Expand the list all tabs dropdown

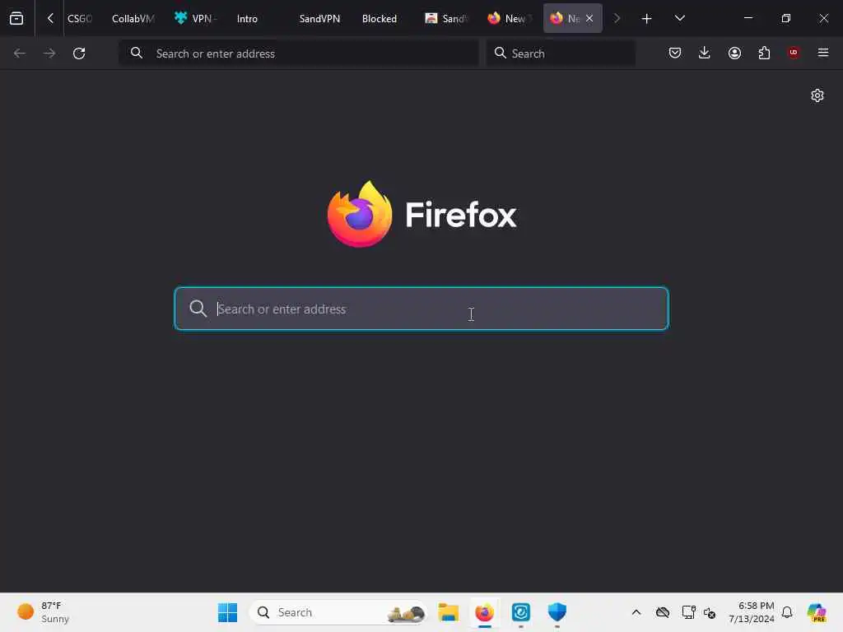tap(679, 18)
